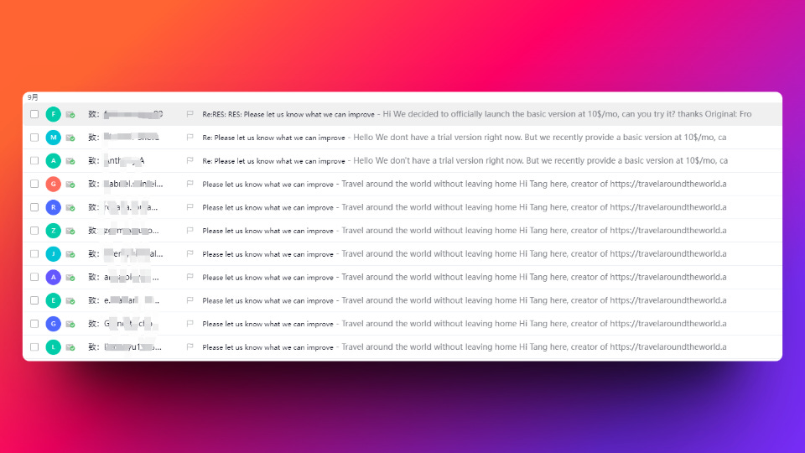
Task: Tick the checkbox in the green A avatar row
Action: pyautogui.click(x=34, y=161)
